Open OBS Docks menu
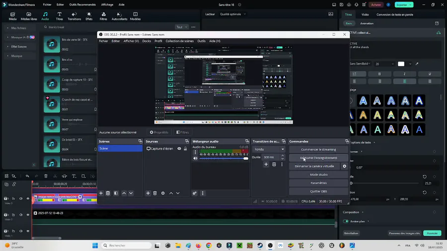The height and width of the screenshot is (251, 447). click(147, 41)
